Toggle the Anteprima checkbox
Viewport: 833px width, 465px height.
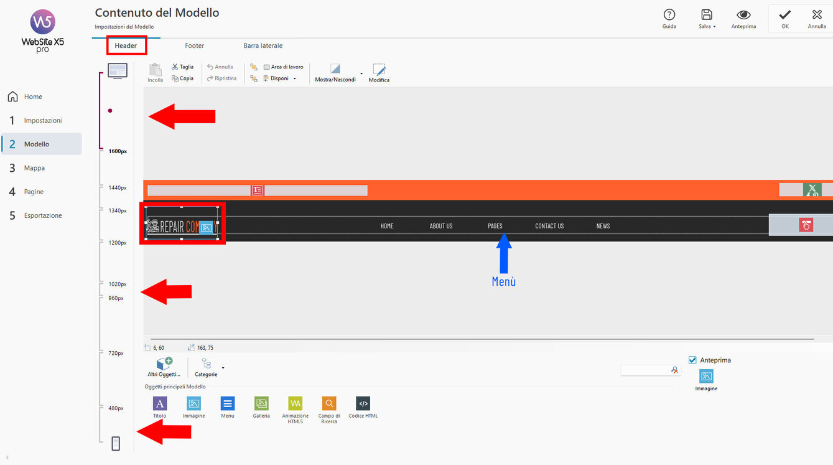tap(693, 360)
